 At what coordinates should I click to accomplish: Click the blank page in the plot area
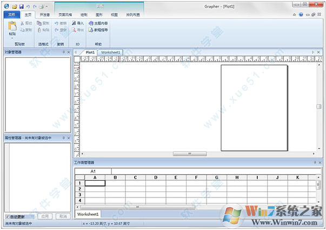tap(254, 108)
